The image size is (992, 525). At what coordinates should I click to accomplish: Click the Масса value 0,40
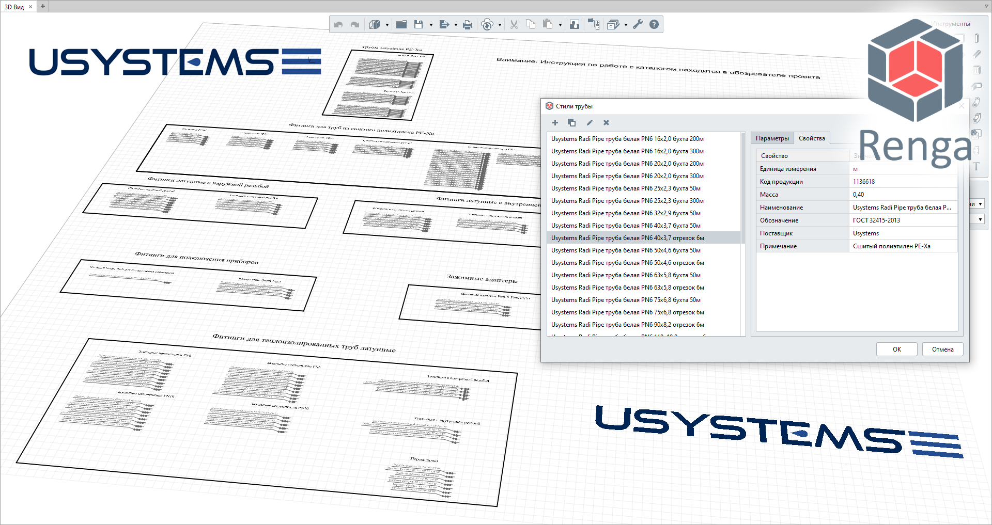tap(903, 195)
